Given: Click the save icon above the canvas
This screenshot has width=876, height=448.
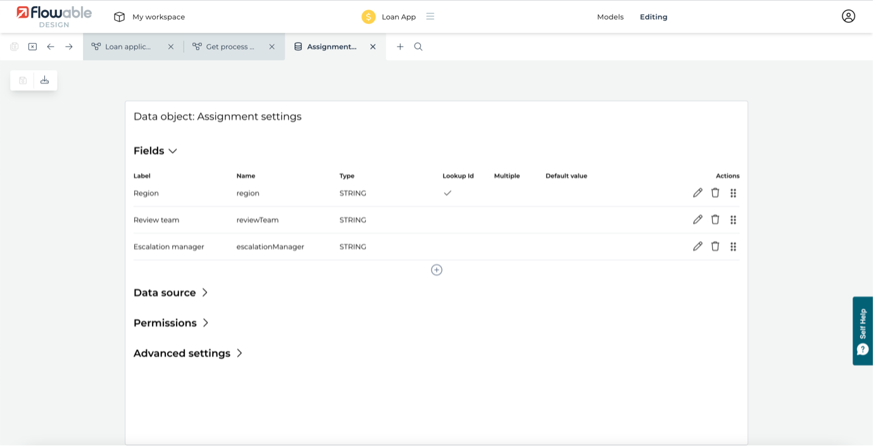Looking at the screenshot, I should pos(22,80).
